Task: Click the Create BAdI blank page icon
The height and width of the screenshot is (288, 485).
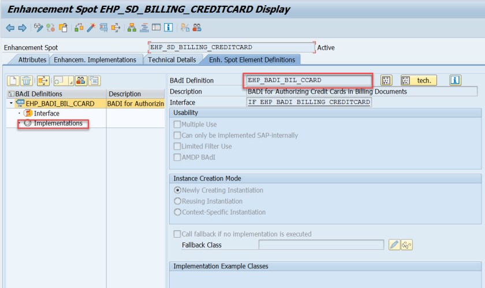Action: pos(13,81)
